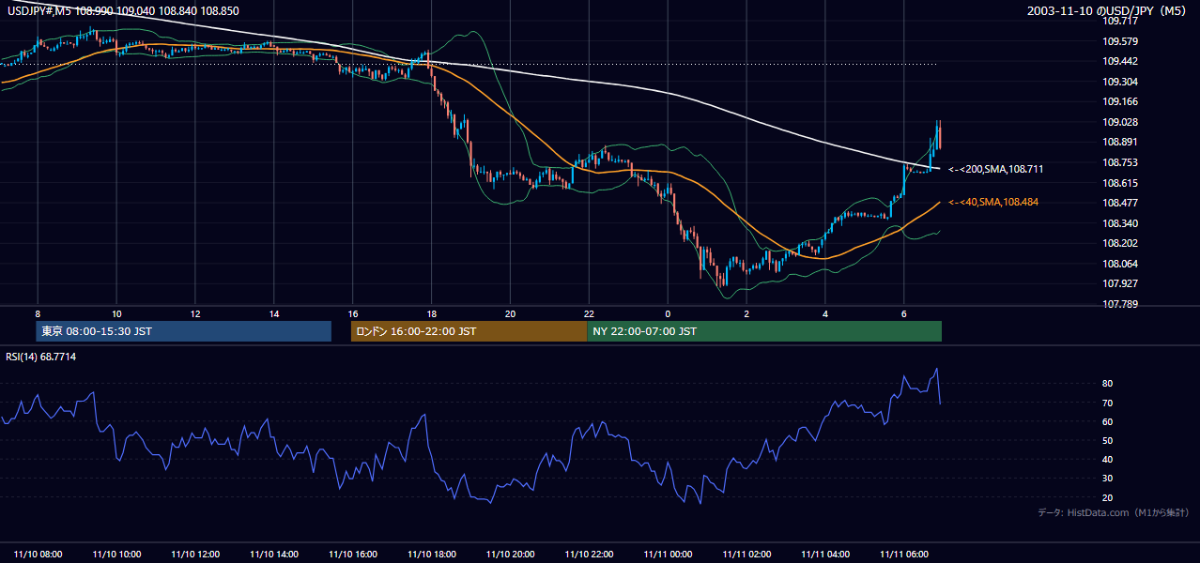This screenshot has width=1200, height=563.
Task: Click the bottom time label 11/11 00:00
Action: click(669, 554)
